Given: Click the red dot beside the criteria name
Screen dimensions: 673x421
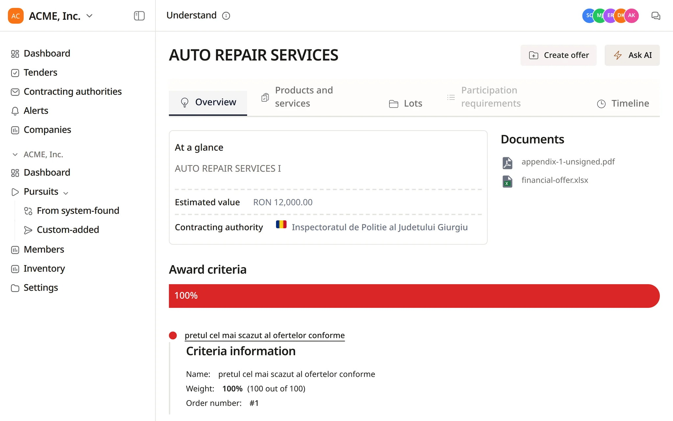Looking at the screenshot, I should click(173, 335).
